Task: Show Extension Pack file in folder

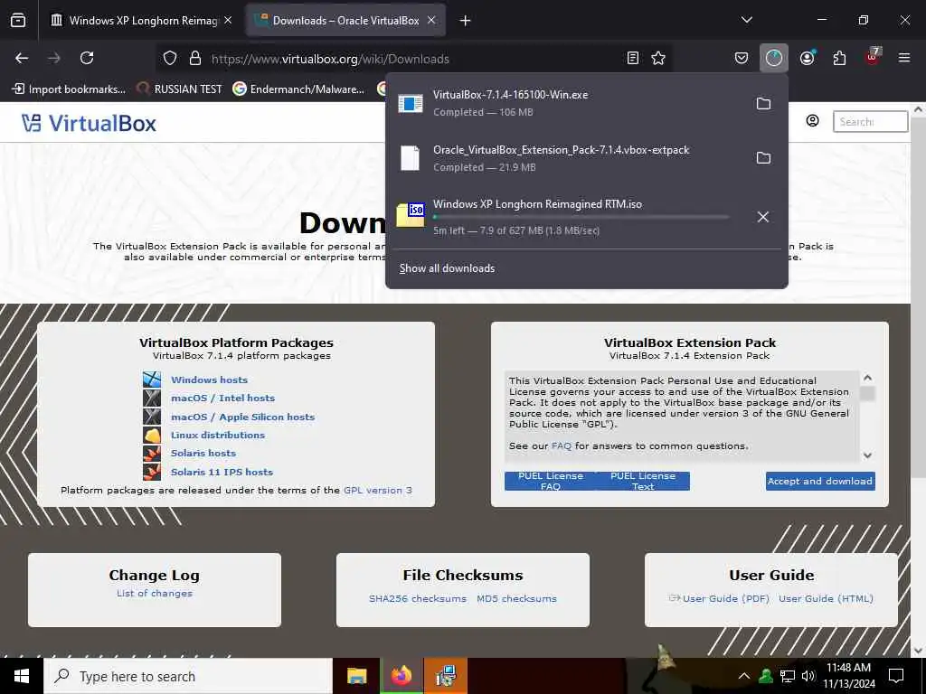Action: (763, 157)
